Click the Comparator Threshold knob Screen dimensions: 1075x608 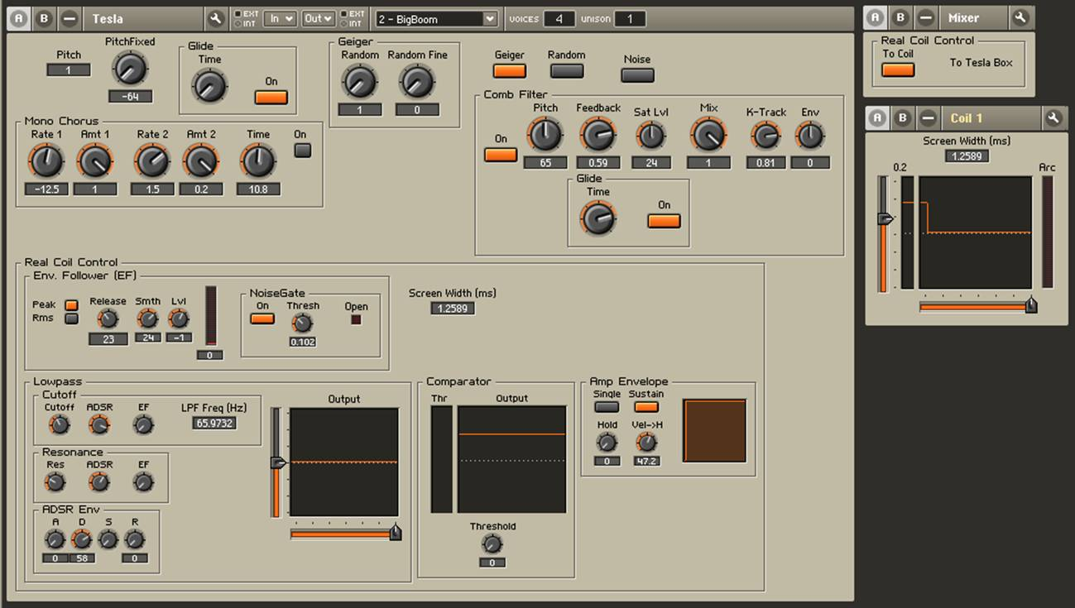click(492, 544)
